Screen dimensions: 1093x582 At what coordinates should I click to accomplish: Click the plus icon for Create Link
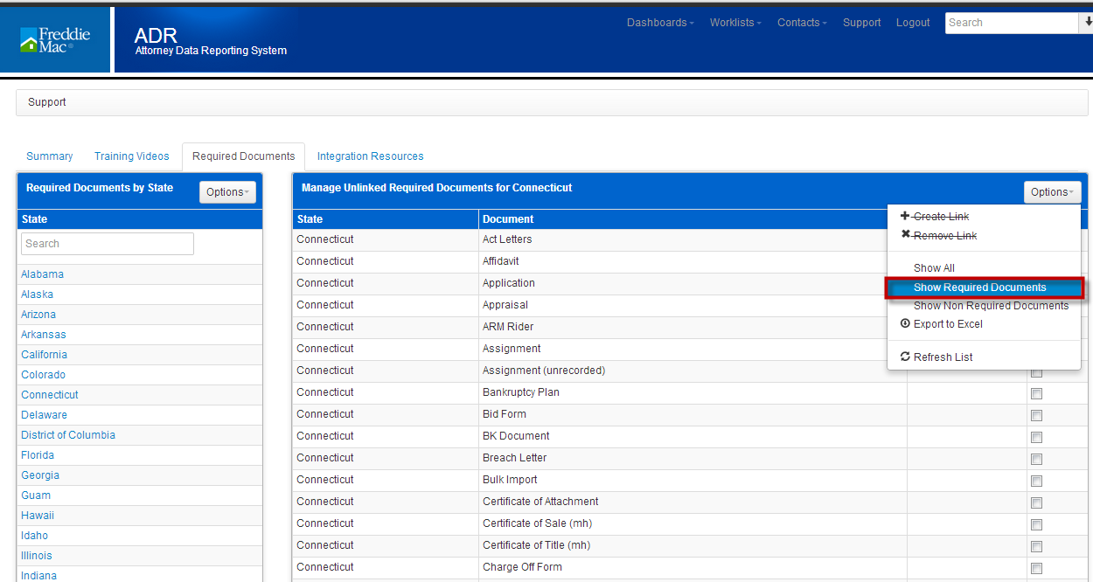tap(905, 216)
